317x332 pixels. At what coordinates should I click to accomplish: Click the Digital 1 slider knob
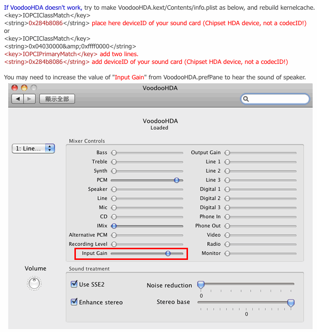227,189
